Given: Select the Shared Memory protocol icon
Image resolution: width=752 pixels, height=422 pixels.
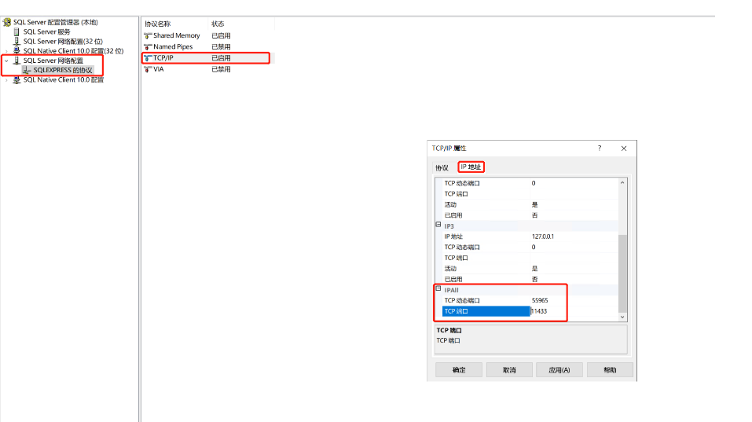Looking at the screenshot, I should click(148, 36).
